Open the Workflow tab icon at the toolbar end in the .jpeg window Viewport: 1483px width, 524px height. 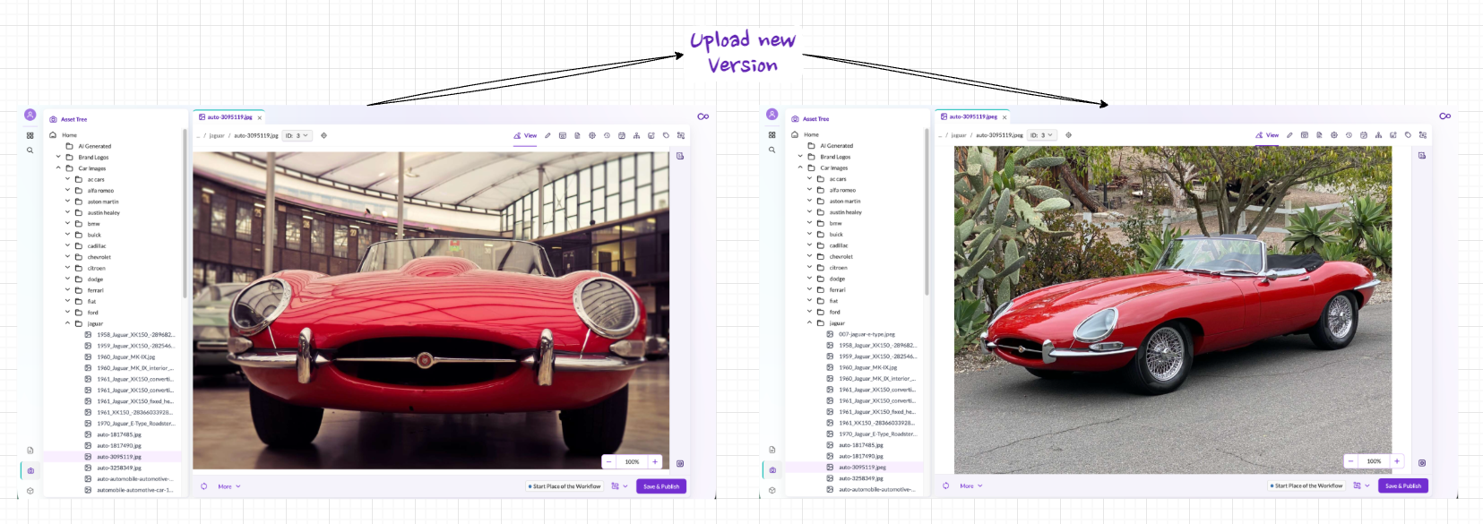coord(1423,135)
